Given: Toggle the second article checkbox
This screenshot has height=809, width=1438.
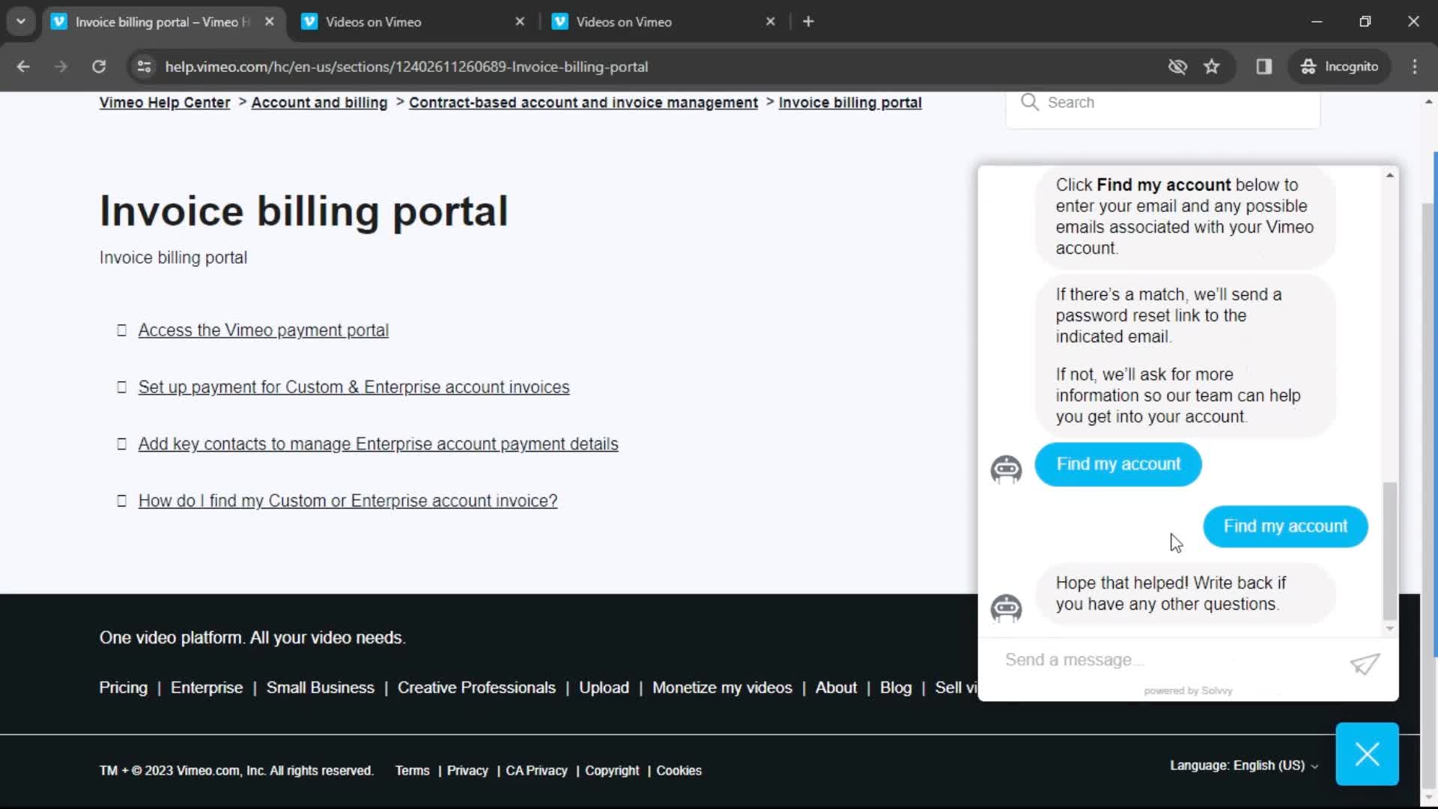Looking at the screenshot, I should [121, 387].
